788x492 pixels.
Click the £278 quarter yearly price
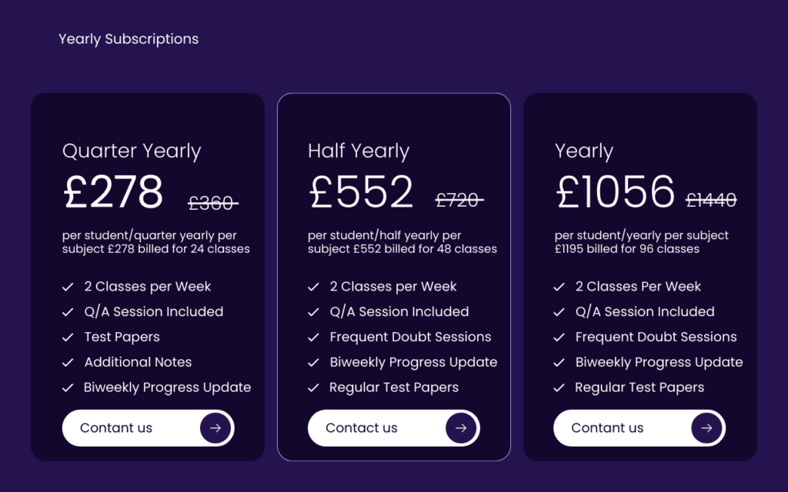(114, 191)
